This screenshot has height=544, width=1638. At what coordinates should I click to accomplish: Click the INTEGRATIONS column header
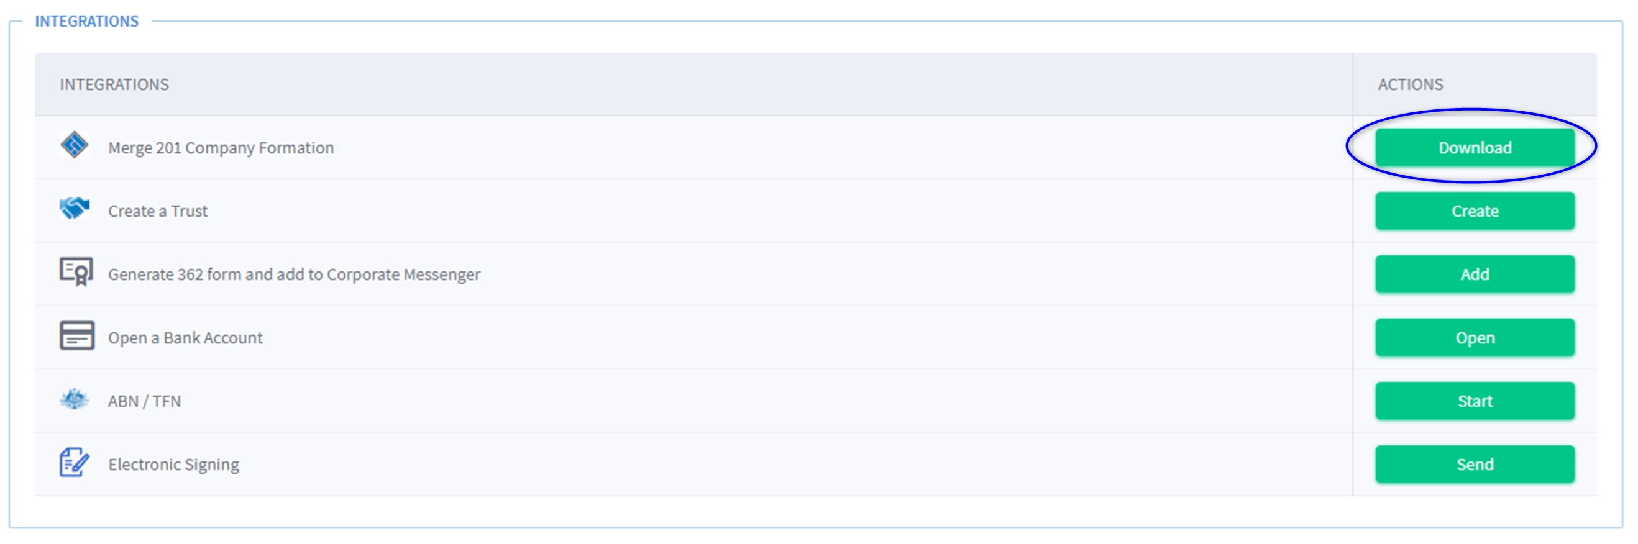pyautogui.click(x=114, y=84)
